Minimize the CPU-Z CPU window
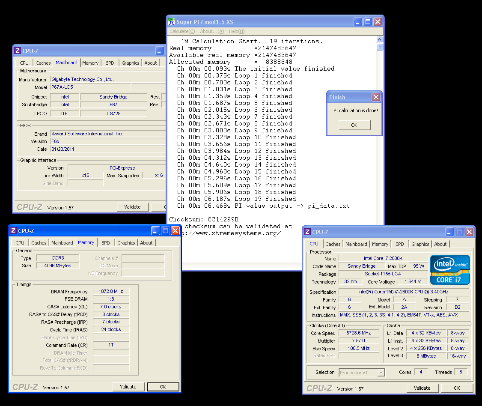The image size is (482, 406). 449,232
